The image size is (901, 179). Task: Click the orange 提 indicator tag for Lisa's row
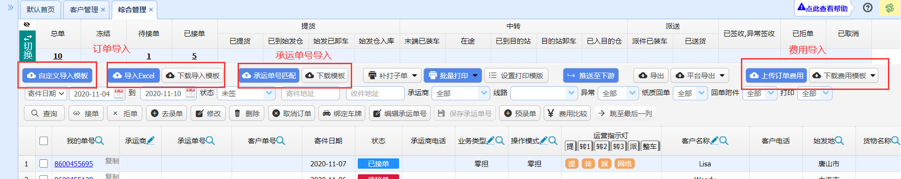point(571,164)
